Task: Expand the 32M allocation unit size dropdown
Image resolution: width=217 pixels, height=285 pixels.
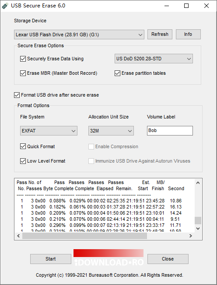Action: click(x=111, y=131)
